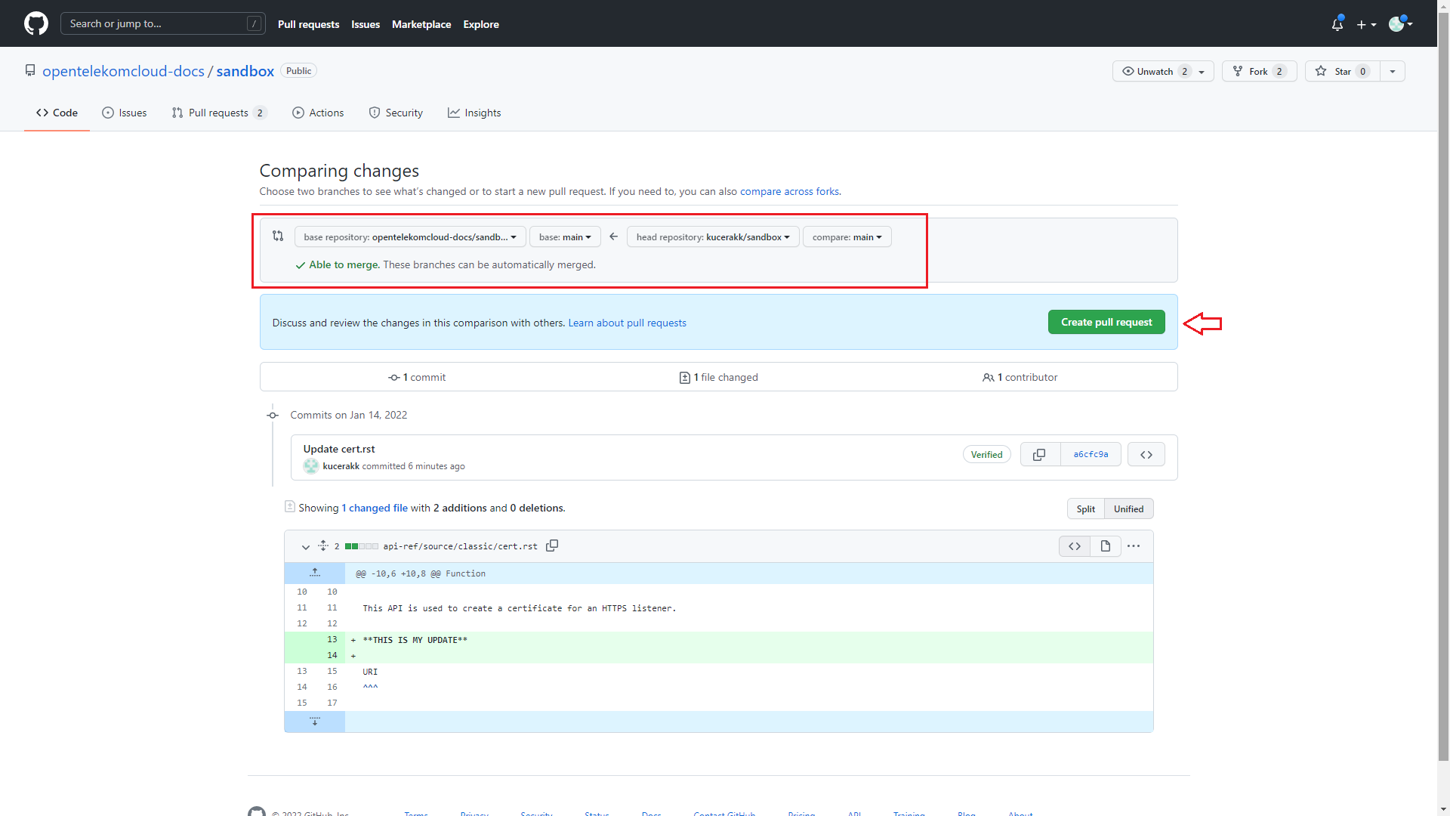
Task: Open base branch main dropdown
Action: click(x=565, y=236)
